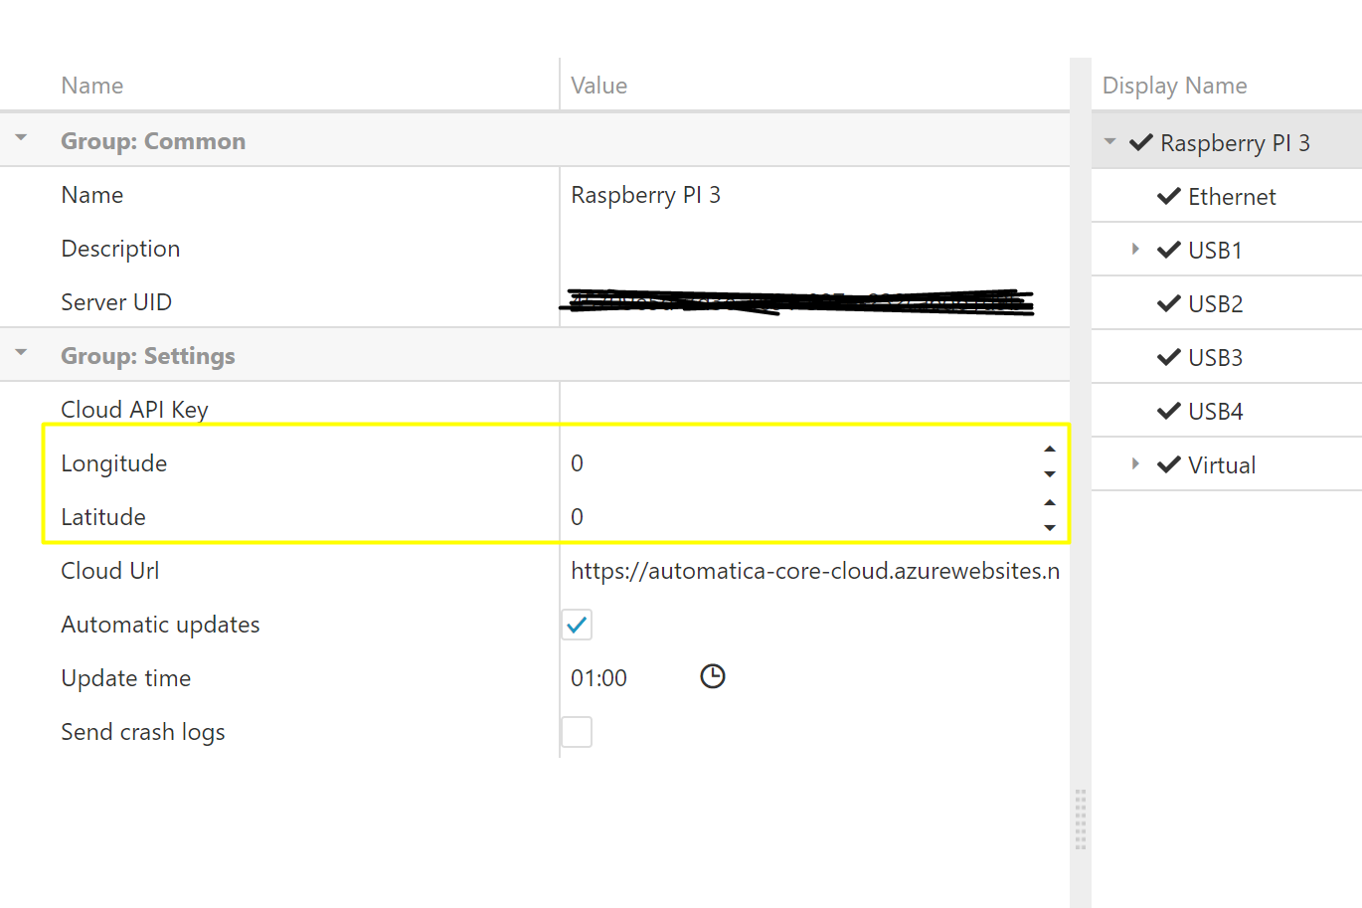Click the Cloud Url value field

(815, 571)
